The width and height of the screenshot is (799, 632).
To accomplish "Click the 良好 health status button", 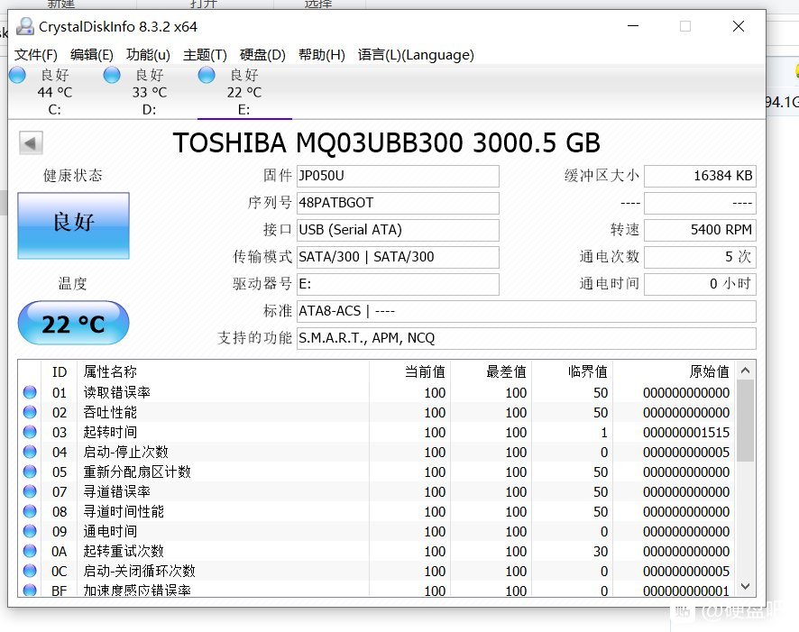I will [x=73, y=225].
